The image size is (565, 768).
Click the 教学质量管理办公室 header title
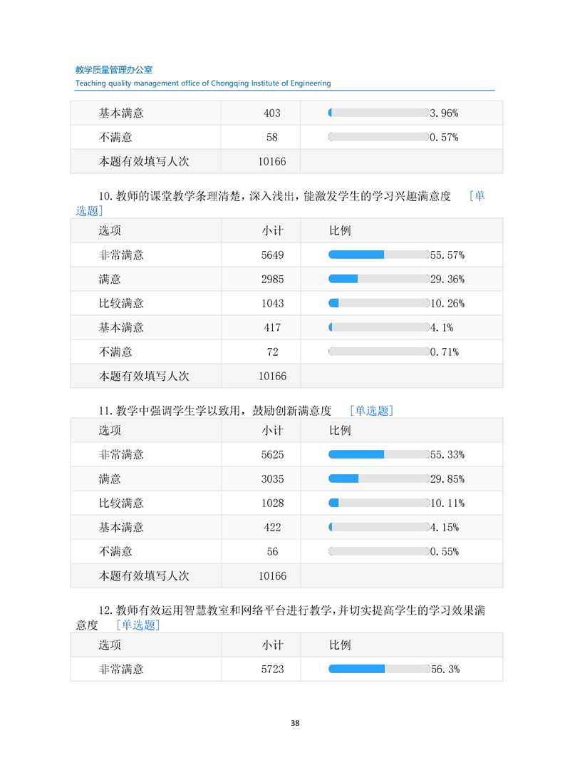point(114,70)
